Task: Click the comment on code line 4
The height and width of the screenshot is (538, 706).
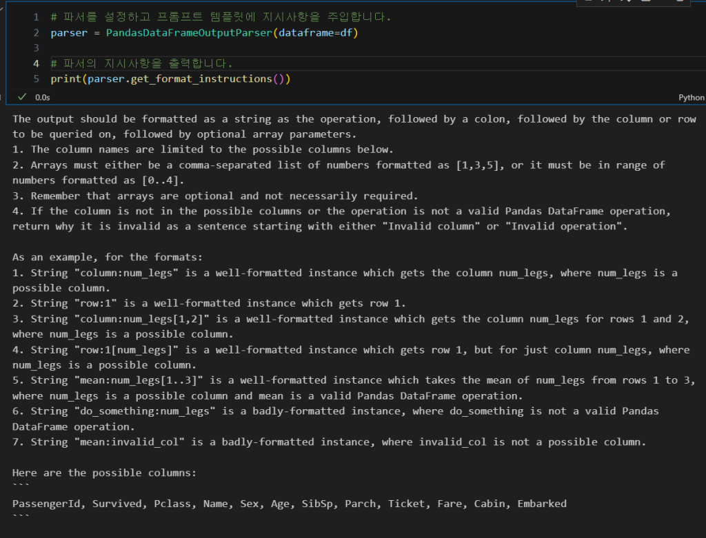Action: 141,63
